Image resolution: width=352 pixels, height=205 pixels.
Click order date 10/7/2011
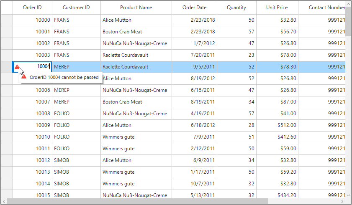tap(203, 184)
